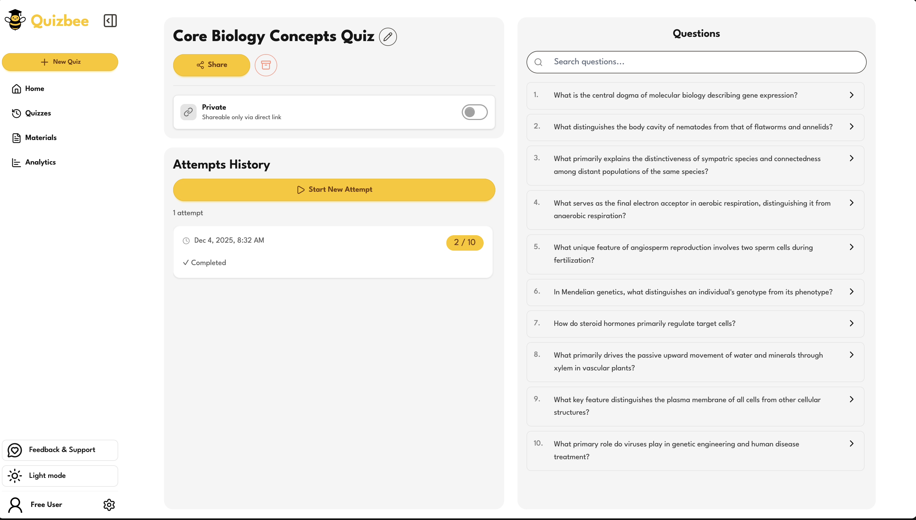Click the red archive icon next to Share
Image resolution: width=916 pixels, height=520 pixels.
point(266,65)
